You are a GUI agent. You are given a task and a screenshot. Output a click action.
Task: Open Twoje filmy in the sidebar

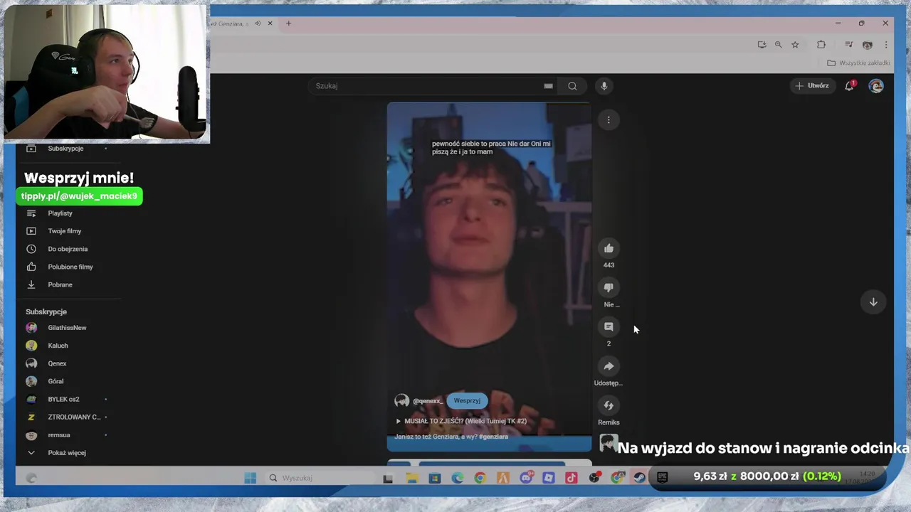tap(66, 231)
